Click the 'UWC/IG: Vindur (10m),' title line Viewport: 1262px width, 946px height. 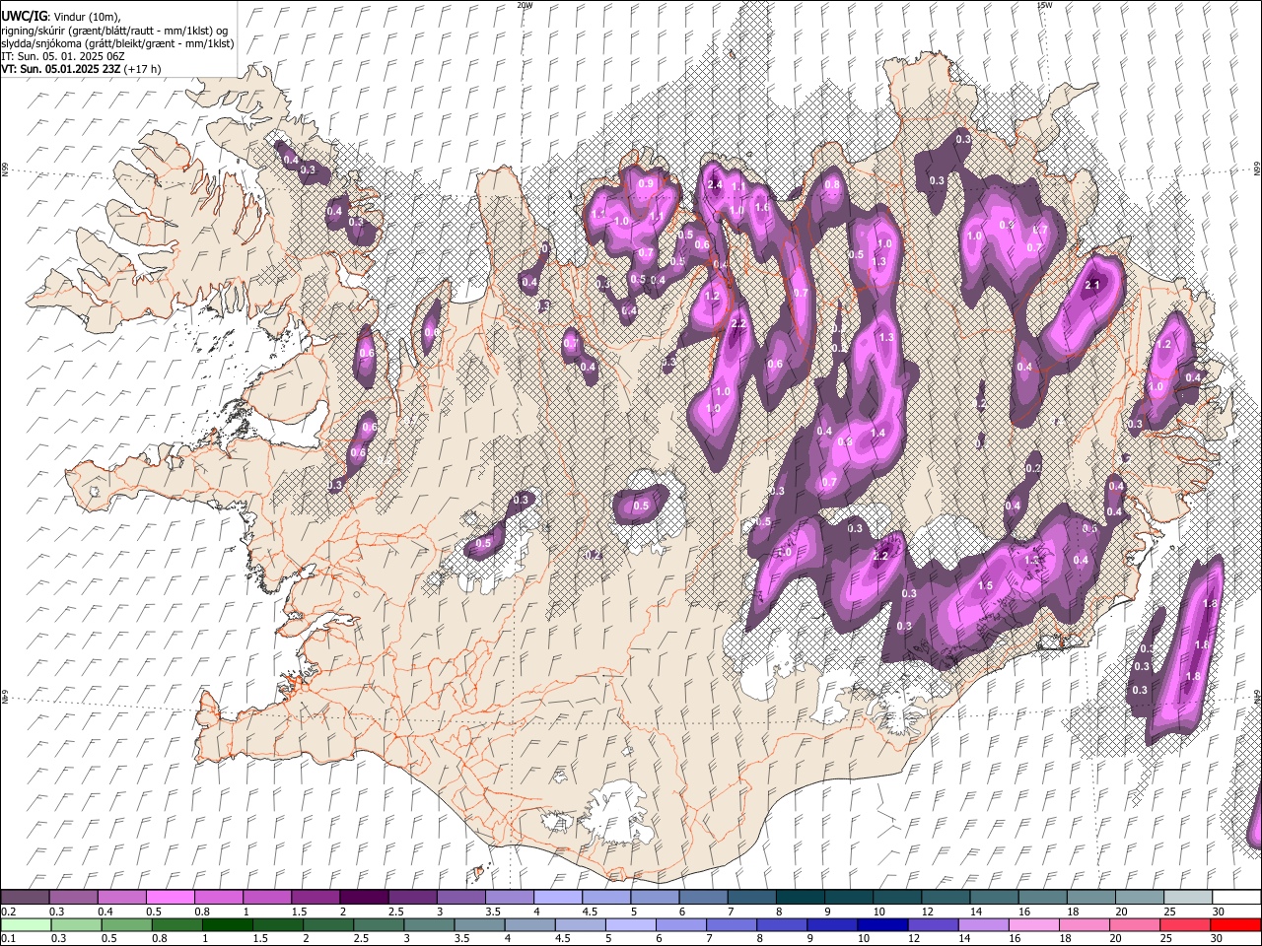[61, 16]
